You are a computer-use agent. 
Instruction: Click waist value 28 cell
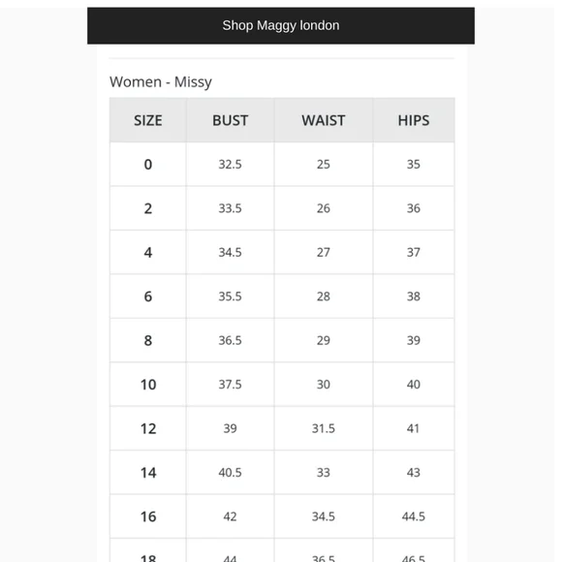(x=324, y=297)
